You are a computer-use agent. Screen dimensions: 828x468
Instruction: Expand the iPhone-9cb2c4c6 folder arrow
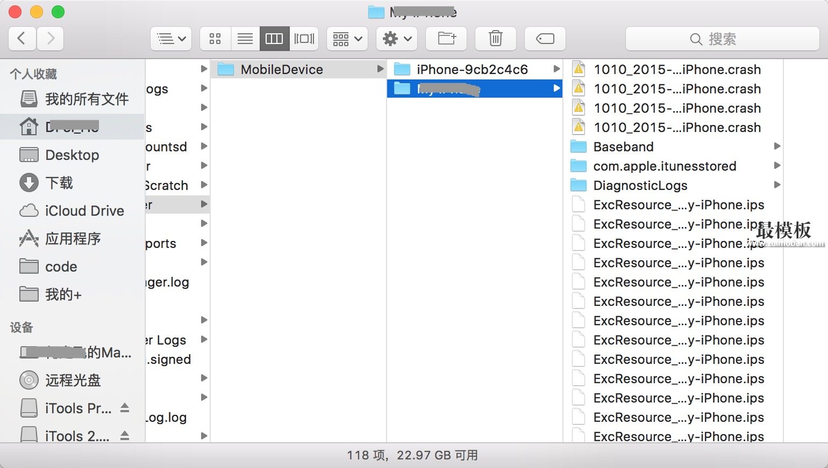(556, 69)
